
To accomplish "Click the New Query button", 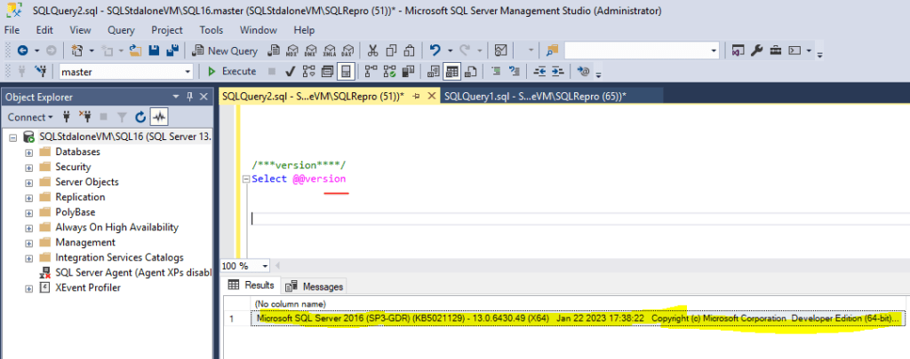I will [x=225, y=51].
